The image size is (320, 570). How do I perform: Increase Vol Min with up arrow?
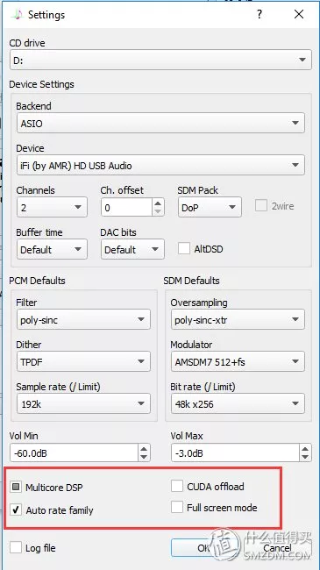click(x=144, y=449)
